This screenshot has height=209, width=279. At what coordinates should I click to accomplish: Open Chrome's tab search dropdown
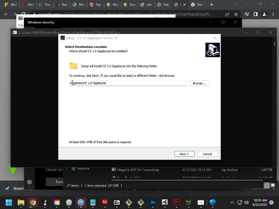235,4
